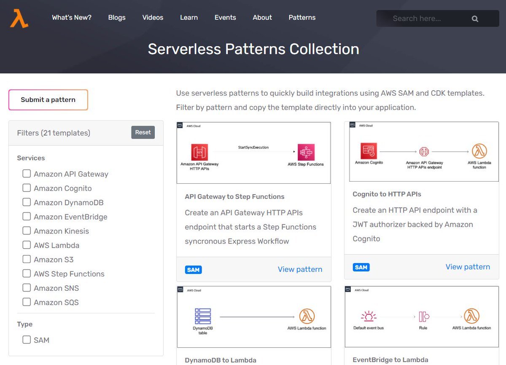Click the EventBridge to Lambda diagram thumbnail
Viewport: 506px width, 365px height.
pyautogui.click(x=422, y=317)
